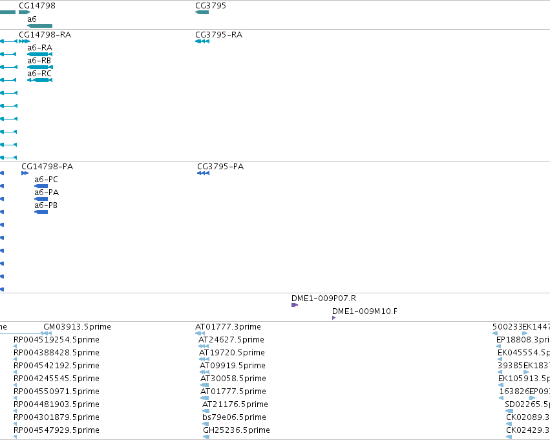The image size is (550, 440).
Task: Click the SD02265 EST label
Action: click(x=527, y=404)
